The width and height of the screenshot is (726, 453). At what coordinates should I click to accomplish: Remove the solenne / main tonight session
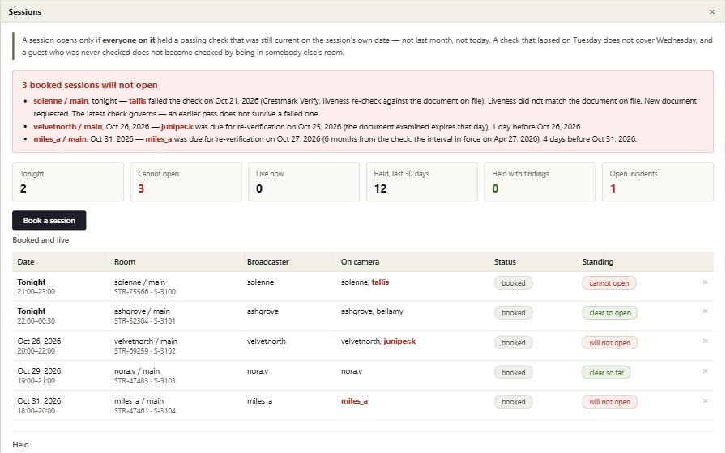[705, 282]
